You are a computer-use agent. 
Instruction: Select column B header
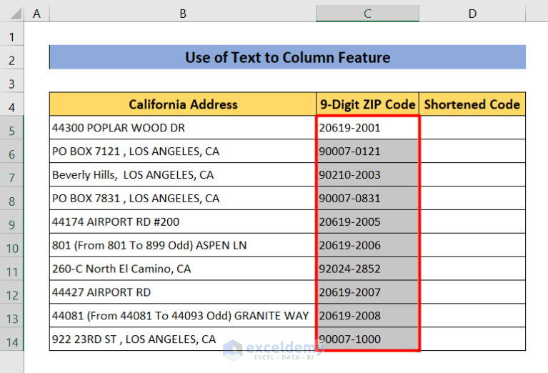(x=183, y=14)
